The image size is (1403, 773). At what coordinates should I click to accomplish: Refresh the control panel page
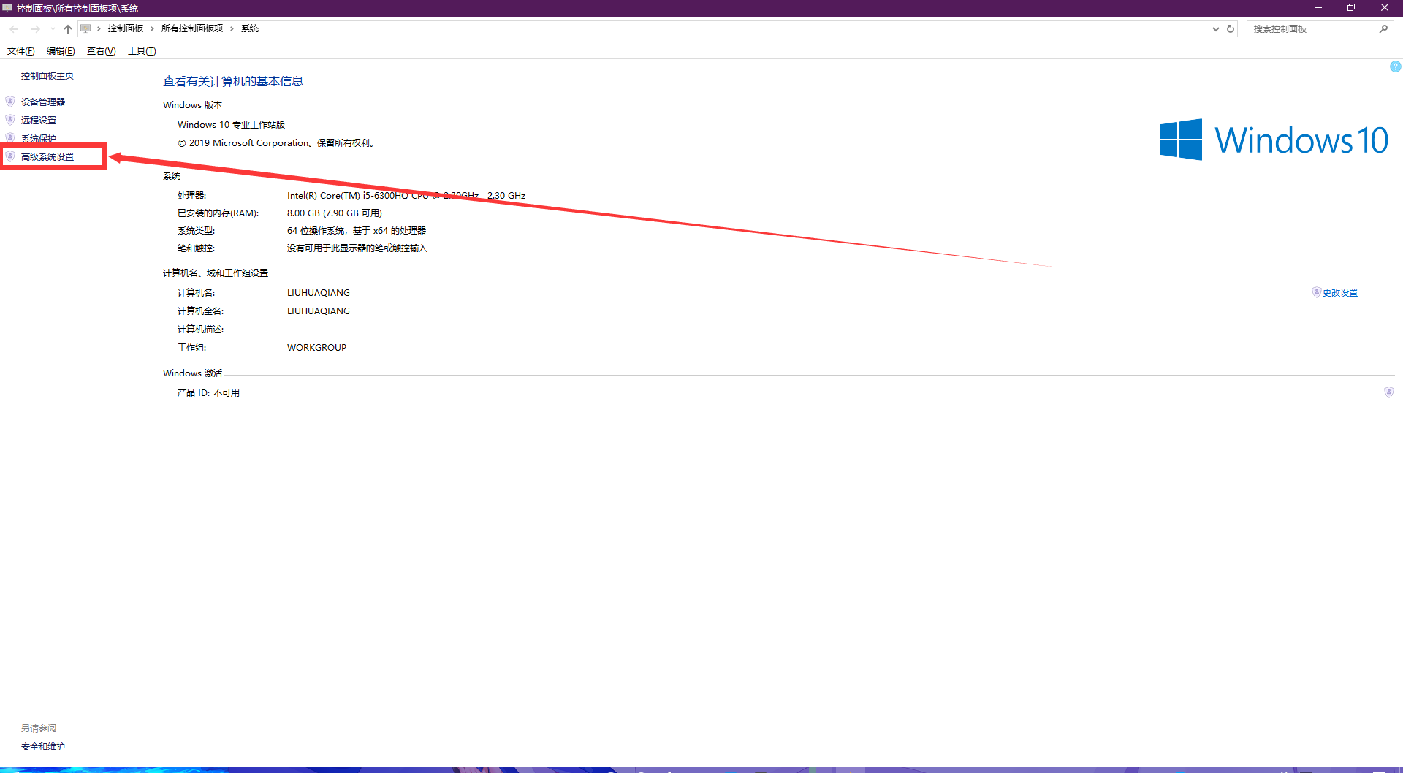1231,29
